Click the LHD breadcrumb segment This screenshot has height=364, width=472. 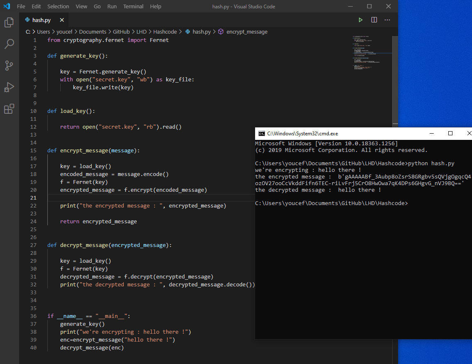142,32
